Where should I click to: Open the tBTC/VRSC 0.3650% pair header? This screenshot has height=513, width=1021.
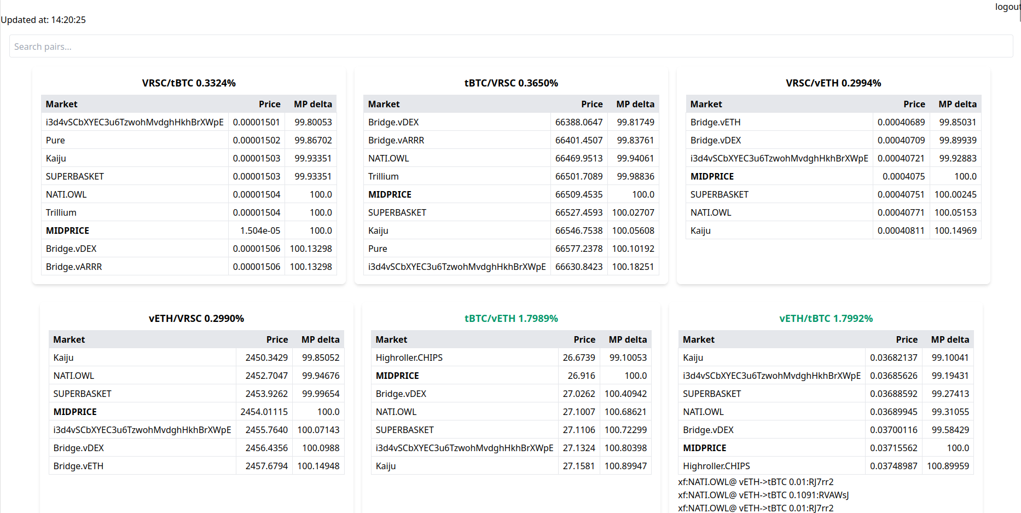(x=510, y=83)
